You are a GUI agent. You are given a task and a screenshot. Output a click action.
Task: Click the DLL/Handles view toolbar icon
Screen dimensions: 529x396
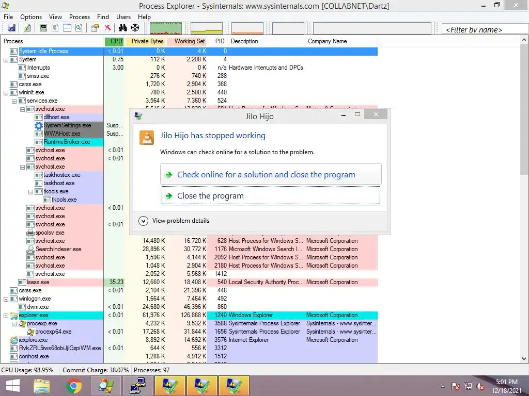click(79, 28)
